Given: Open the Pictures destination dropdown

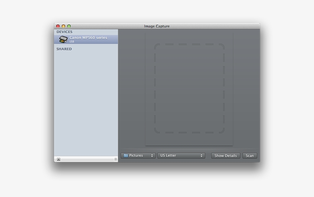Looking at the screenshot, I should coord(138,156).
